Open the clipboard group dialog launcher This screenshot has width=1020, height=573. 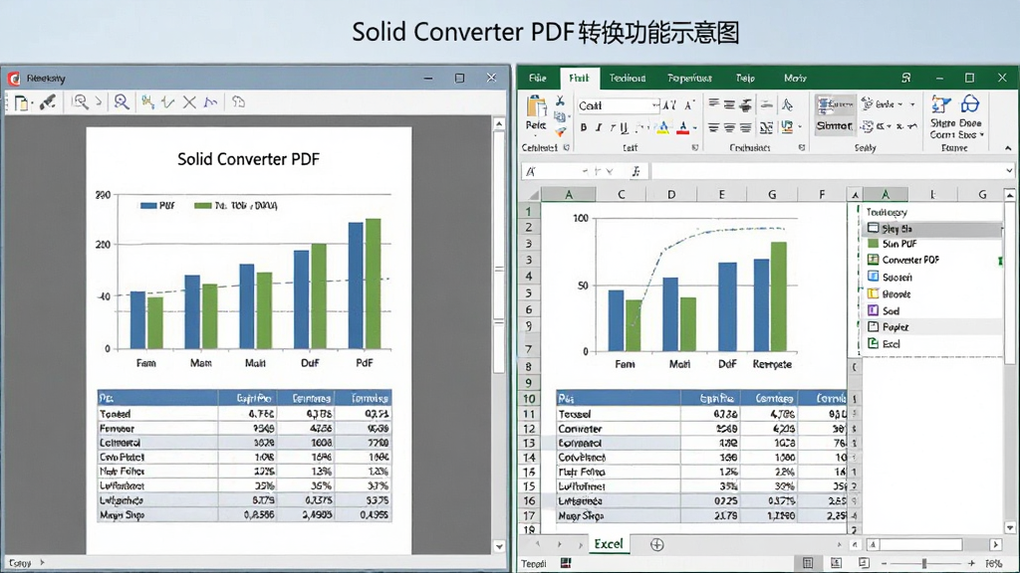[567, 148]
